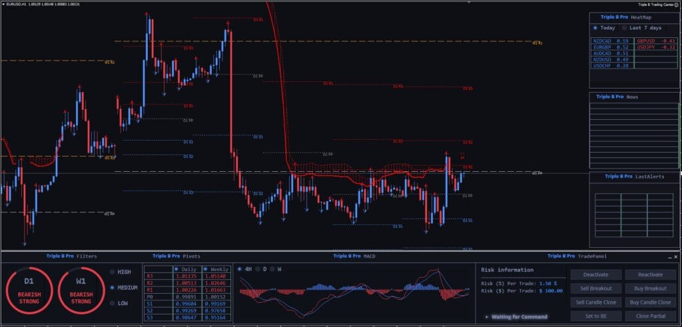This screenshot has height=327, width=682.
Task: Switch the heatmap to Last 7 days
Action: coord(641,28)
